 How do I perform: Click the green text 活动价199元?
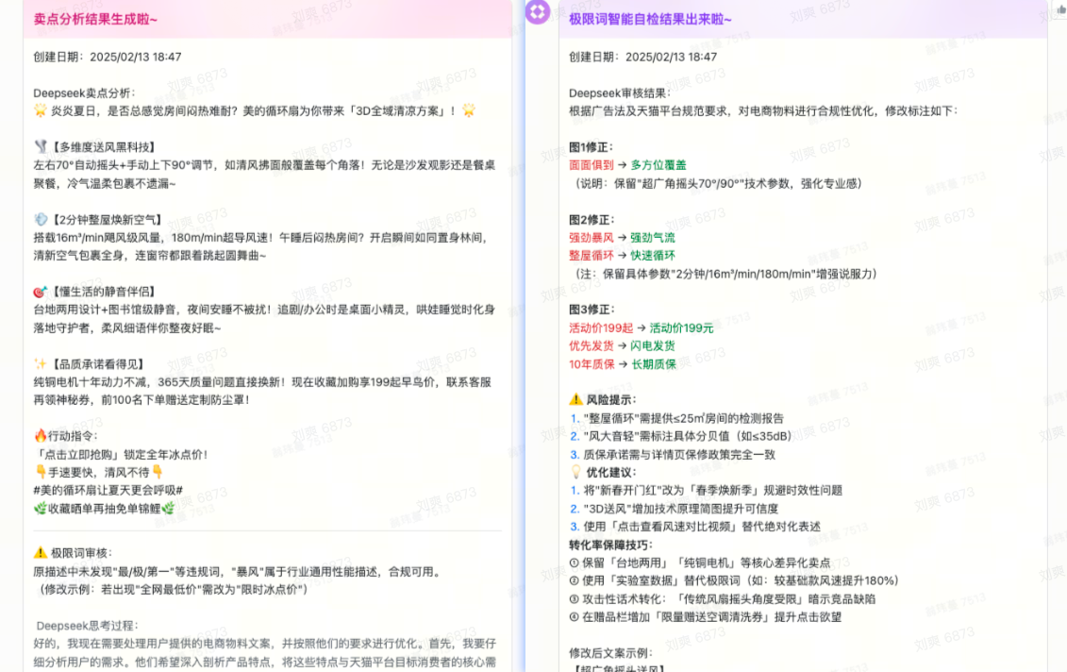click(x=681, y=328)
